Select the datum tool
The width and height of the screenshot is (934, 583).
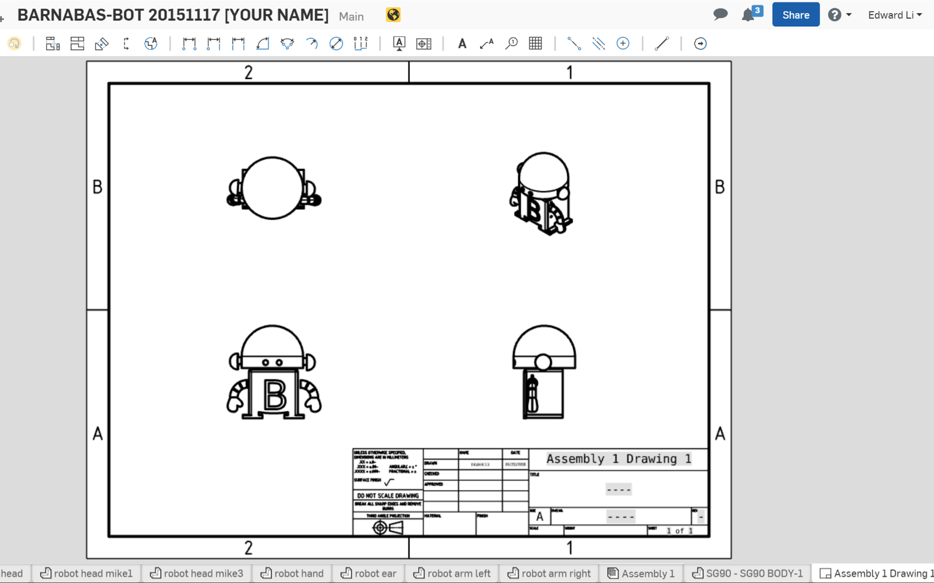[x=399, y=44]
